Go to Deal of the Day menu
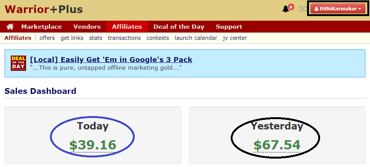370x167 pixels. [x=178, y=26]
